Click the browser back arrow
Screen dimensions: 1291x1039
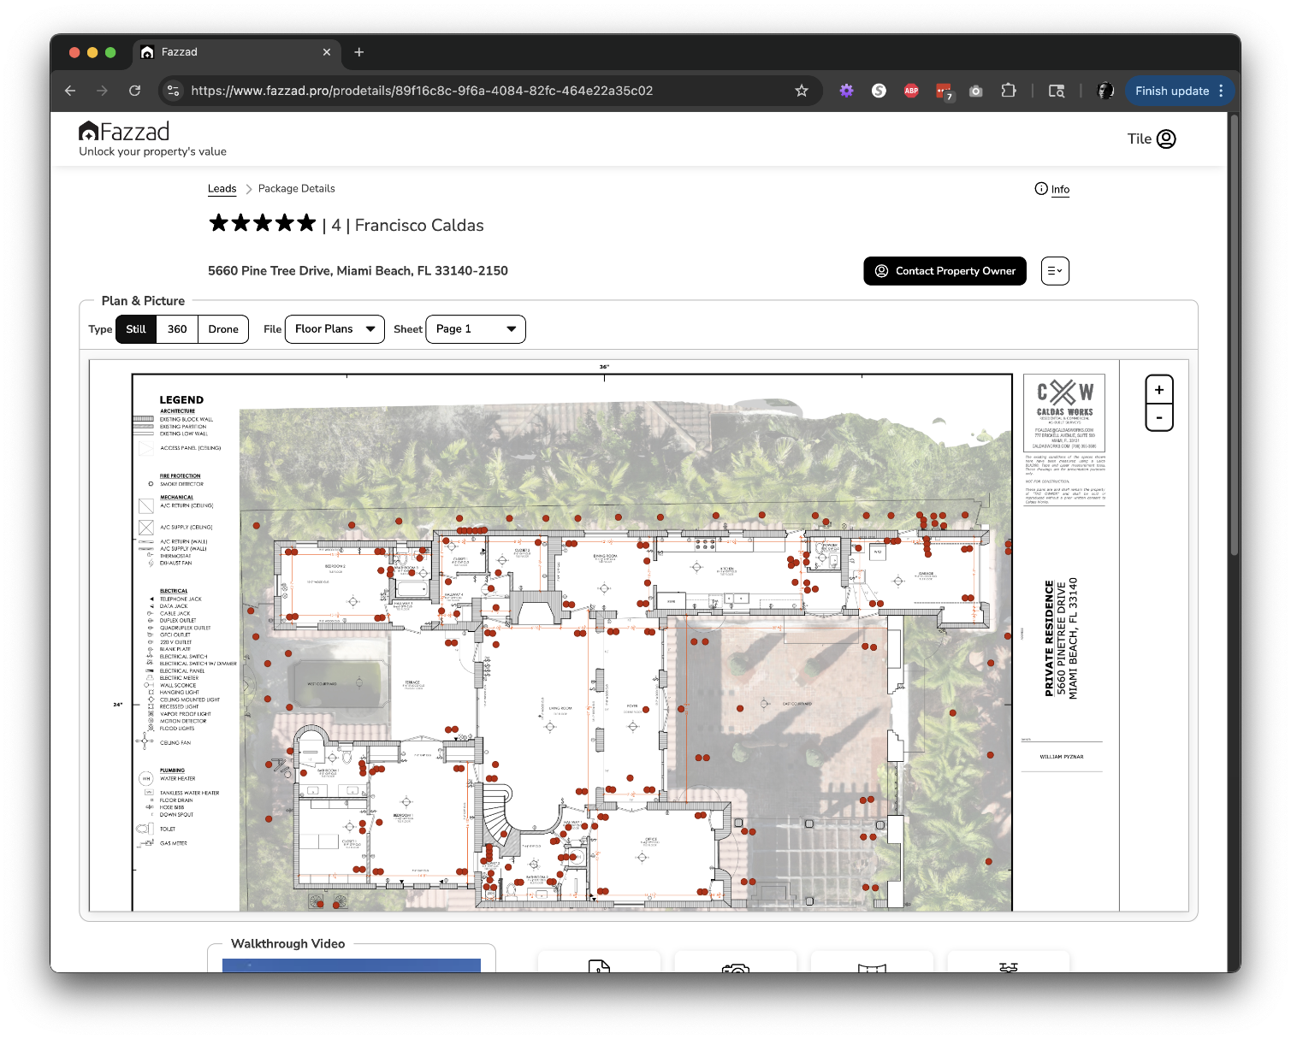pyautogui.click(x=70, y=91)
